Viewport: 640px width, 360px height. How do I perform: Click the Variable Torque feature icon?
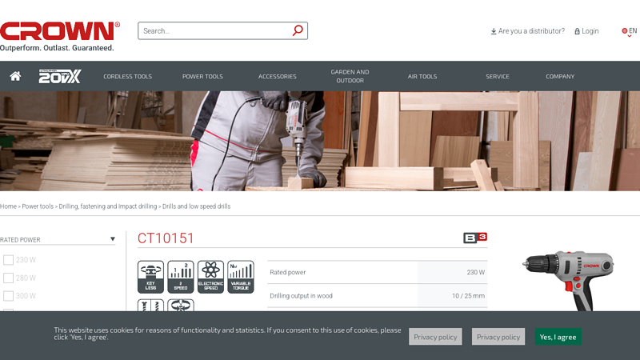tap(241, 277)
